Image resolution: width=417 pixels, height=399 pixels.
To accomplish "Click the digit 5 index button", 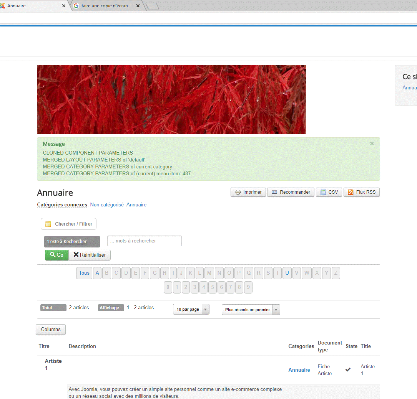I will click(213, 287).
